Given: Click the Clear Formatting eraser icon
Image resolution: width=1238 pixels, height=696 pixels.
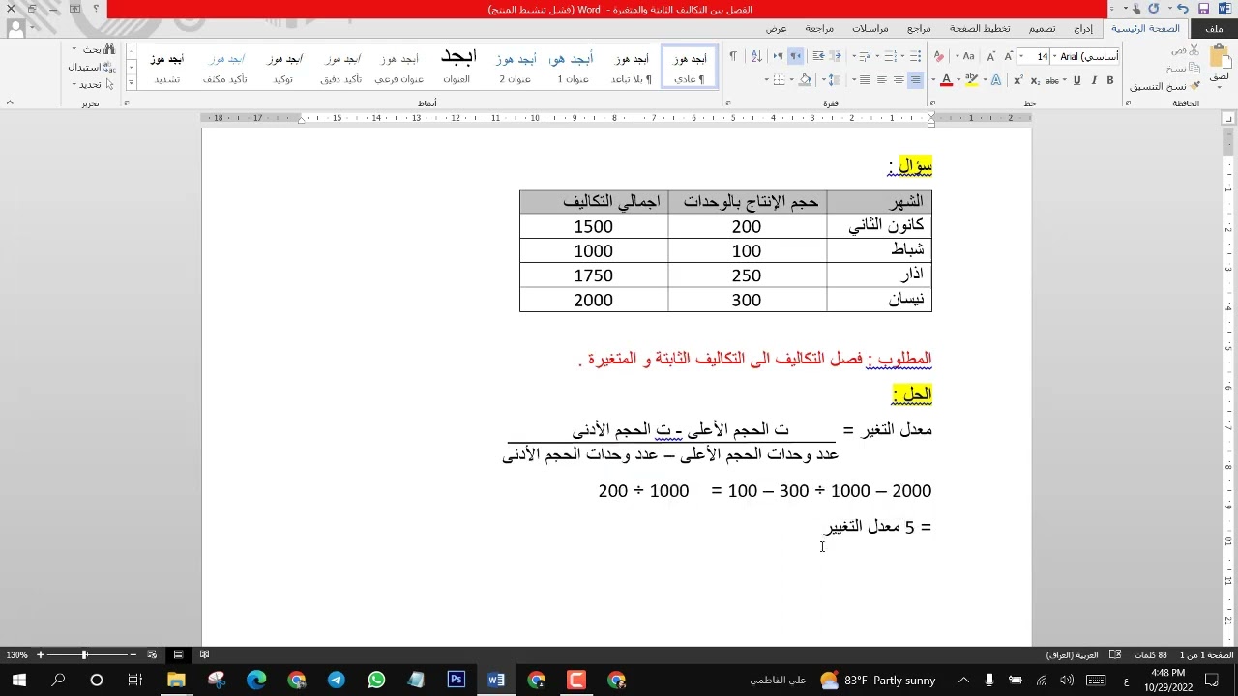Looking at the screenshot, I should 939,56.
